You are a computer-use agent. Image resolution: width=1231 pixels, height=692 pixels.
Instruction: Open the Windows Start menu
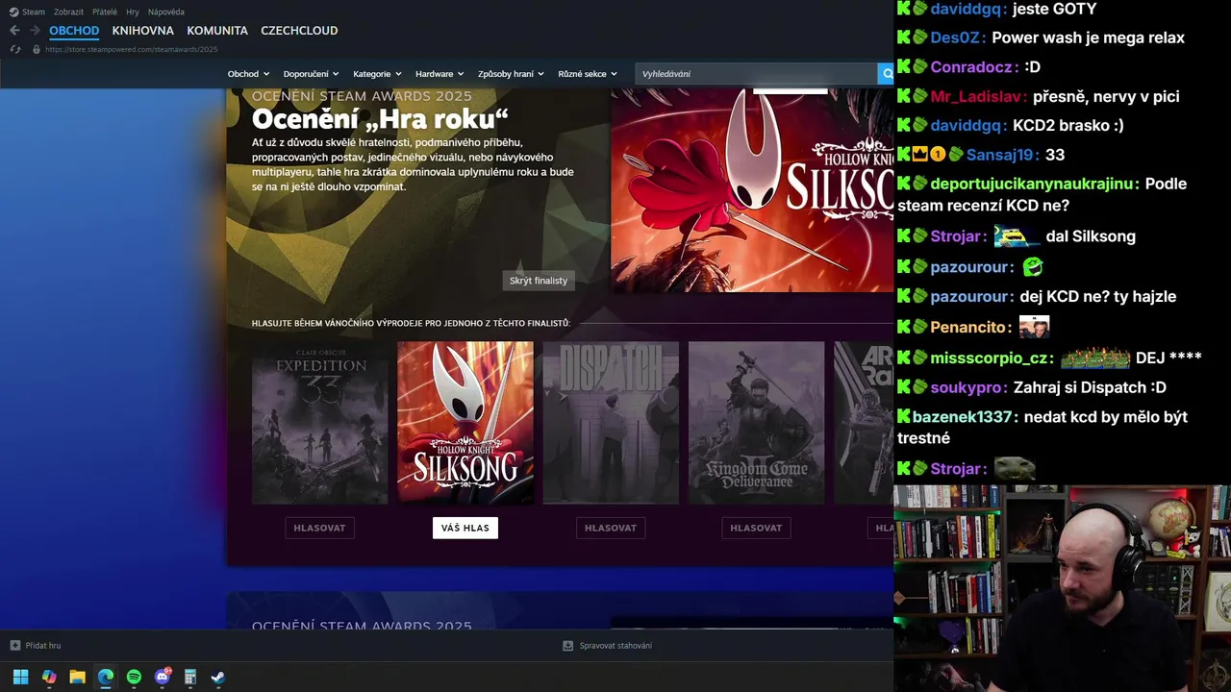pos(20,677)
